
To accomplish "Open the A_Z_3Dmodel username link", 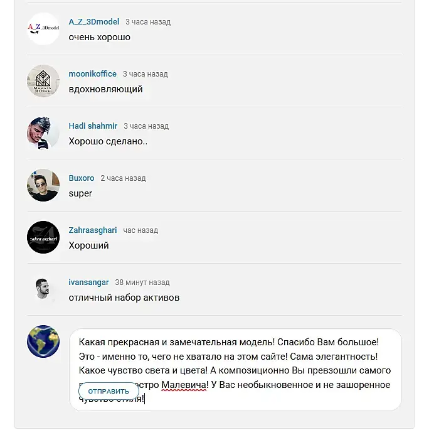I will pyautogui.click(x=93, y=21).
